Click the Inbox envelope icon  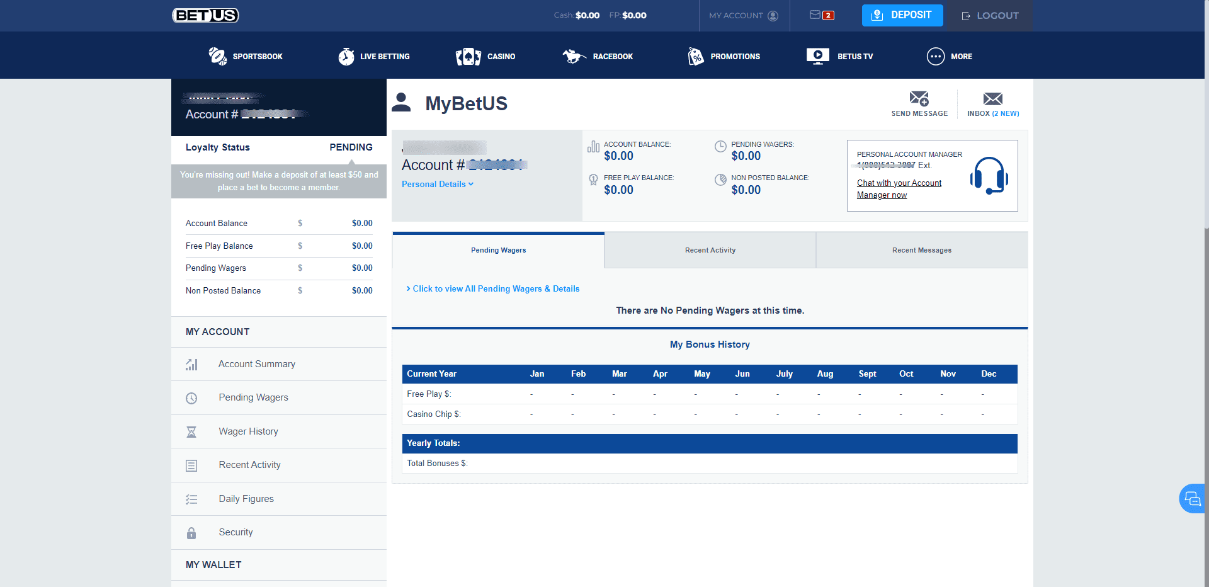[x=992, y=99]
